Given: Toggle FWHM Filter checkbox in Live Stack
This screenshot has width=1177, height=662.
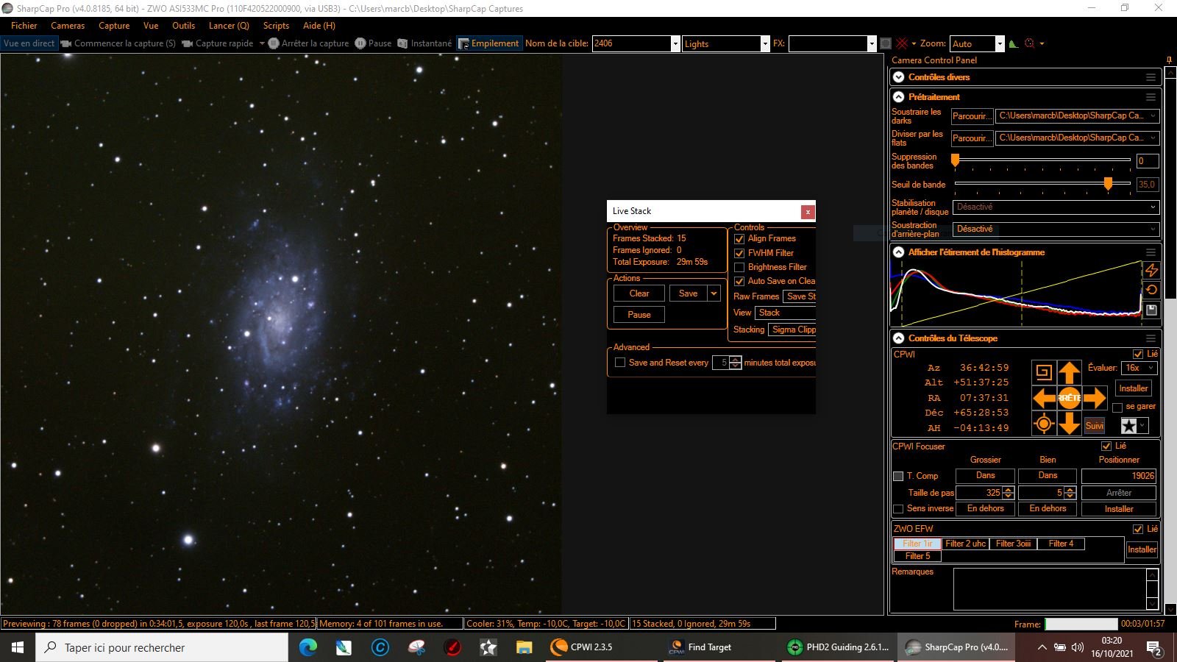Looking at the screenshot, I should click(739, 253).
